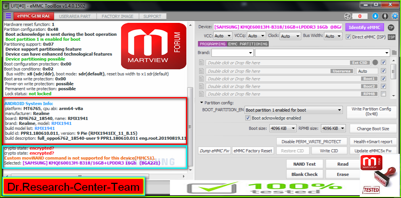
Task: Uncheck the Boot2 row checkbox
Action: (x=383, y=86)
